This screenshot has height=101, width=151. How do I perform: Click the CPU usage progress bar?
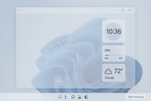[114, 55]
